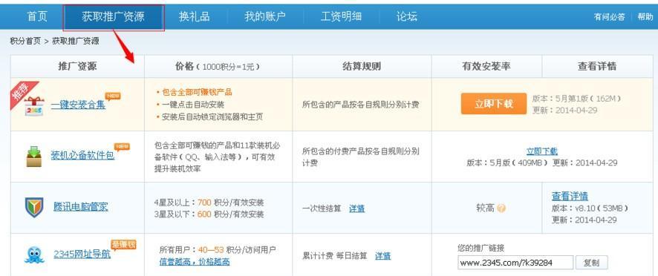This screenshot has width=658, height=276.
Task: Open the 获取推广资源 tab
Action: (114, 17)
